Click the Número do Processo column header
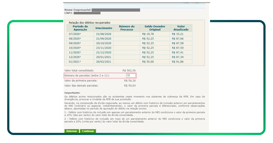Image resolution: width=273 pixels, height=143 pixels. [x=127, y=28]
